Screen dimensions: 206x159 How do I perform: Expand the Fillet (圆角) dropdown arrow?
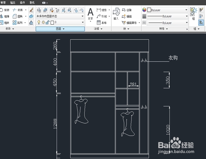click(26, 16)
